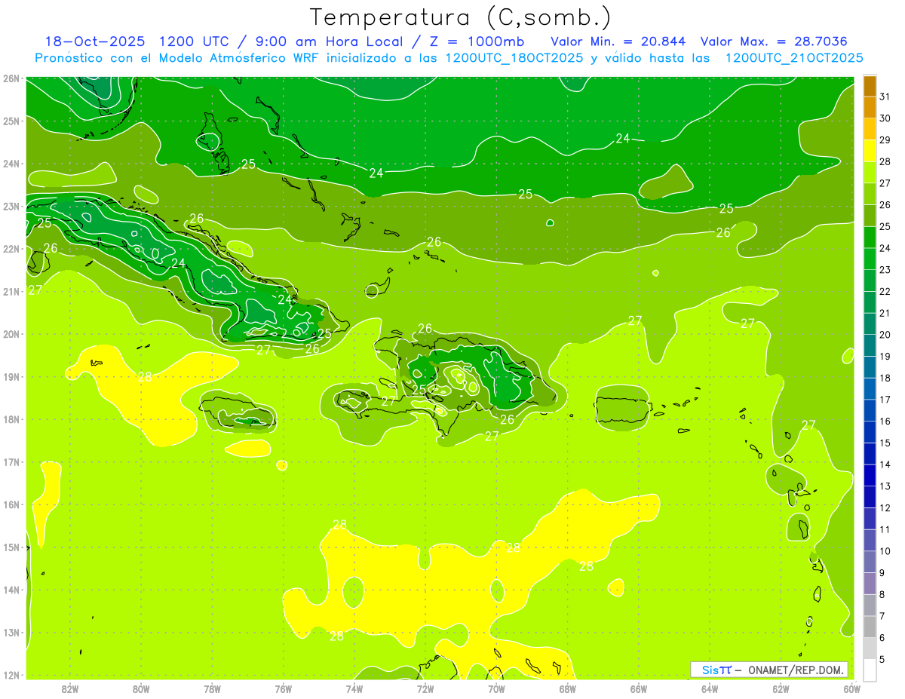Click the '13N' latitude axis label
This screenshot has height=699, width=905.
11,632
